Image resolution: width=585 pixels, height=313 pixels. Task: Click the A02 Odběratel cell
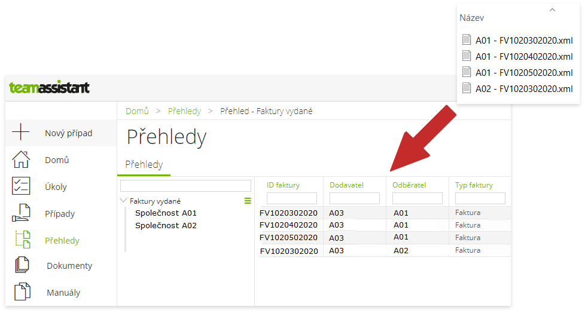[401, 251]
